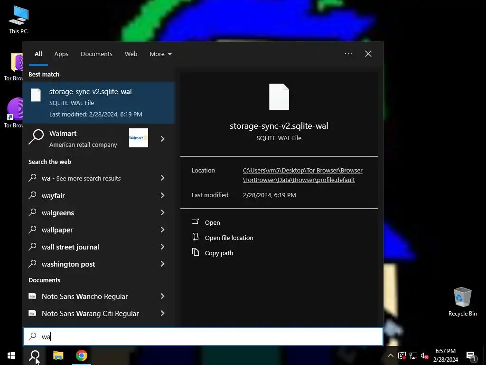Click the search icon next to washington post

[x=32, y=263]
